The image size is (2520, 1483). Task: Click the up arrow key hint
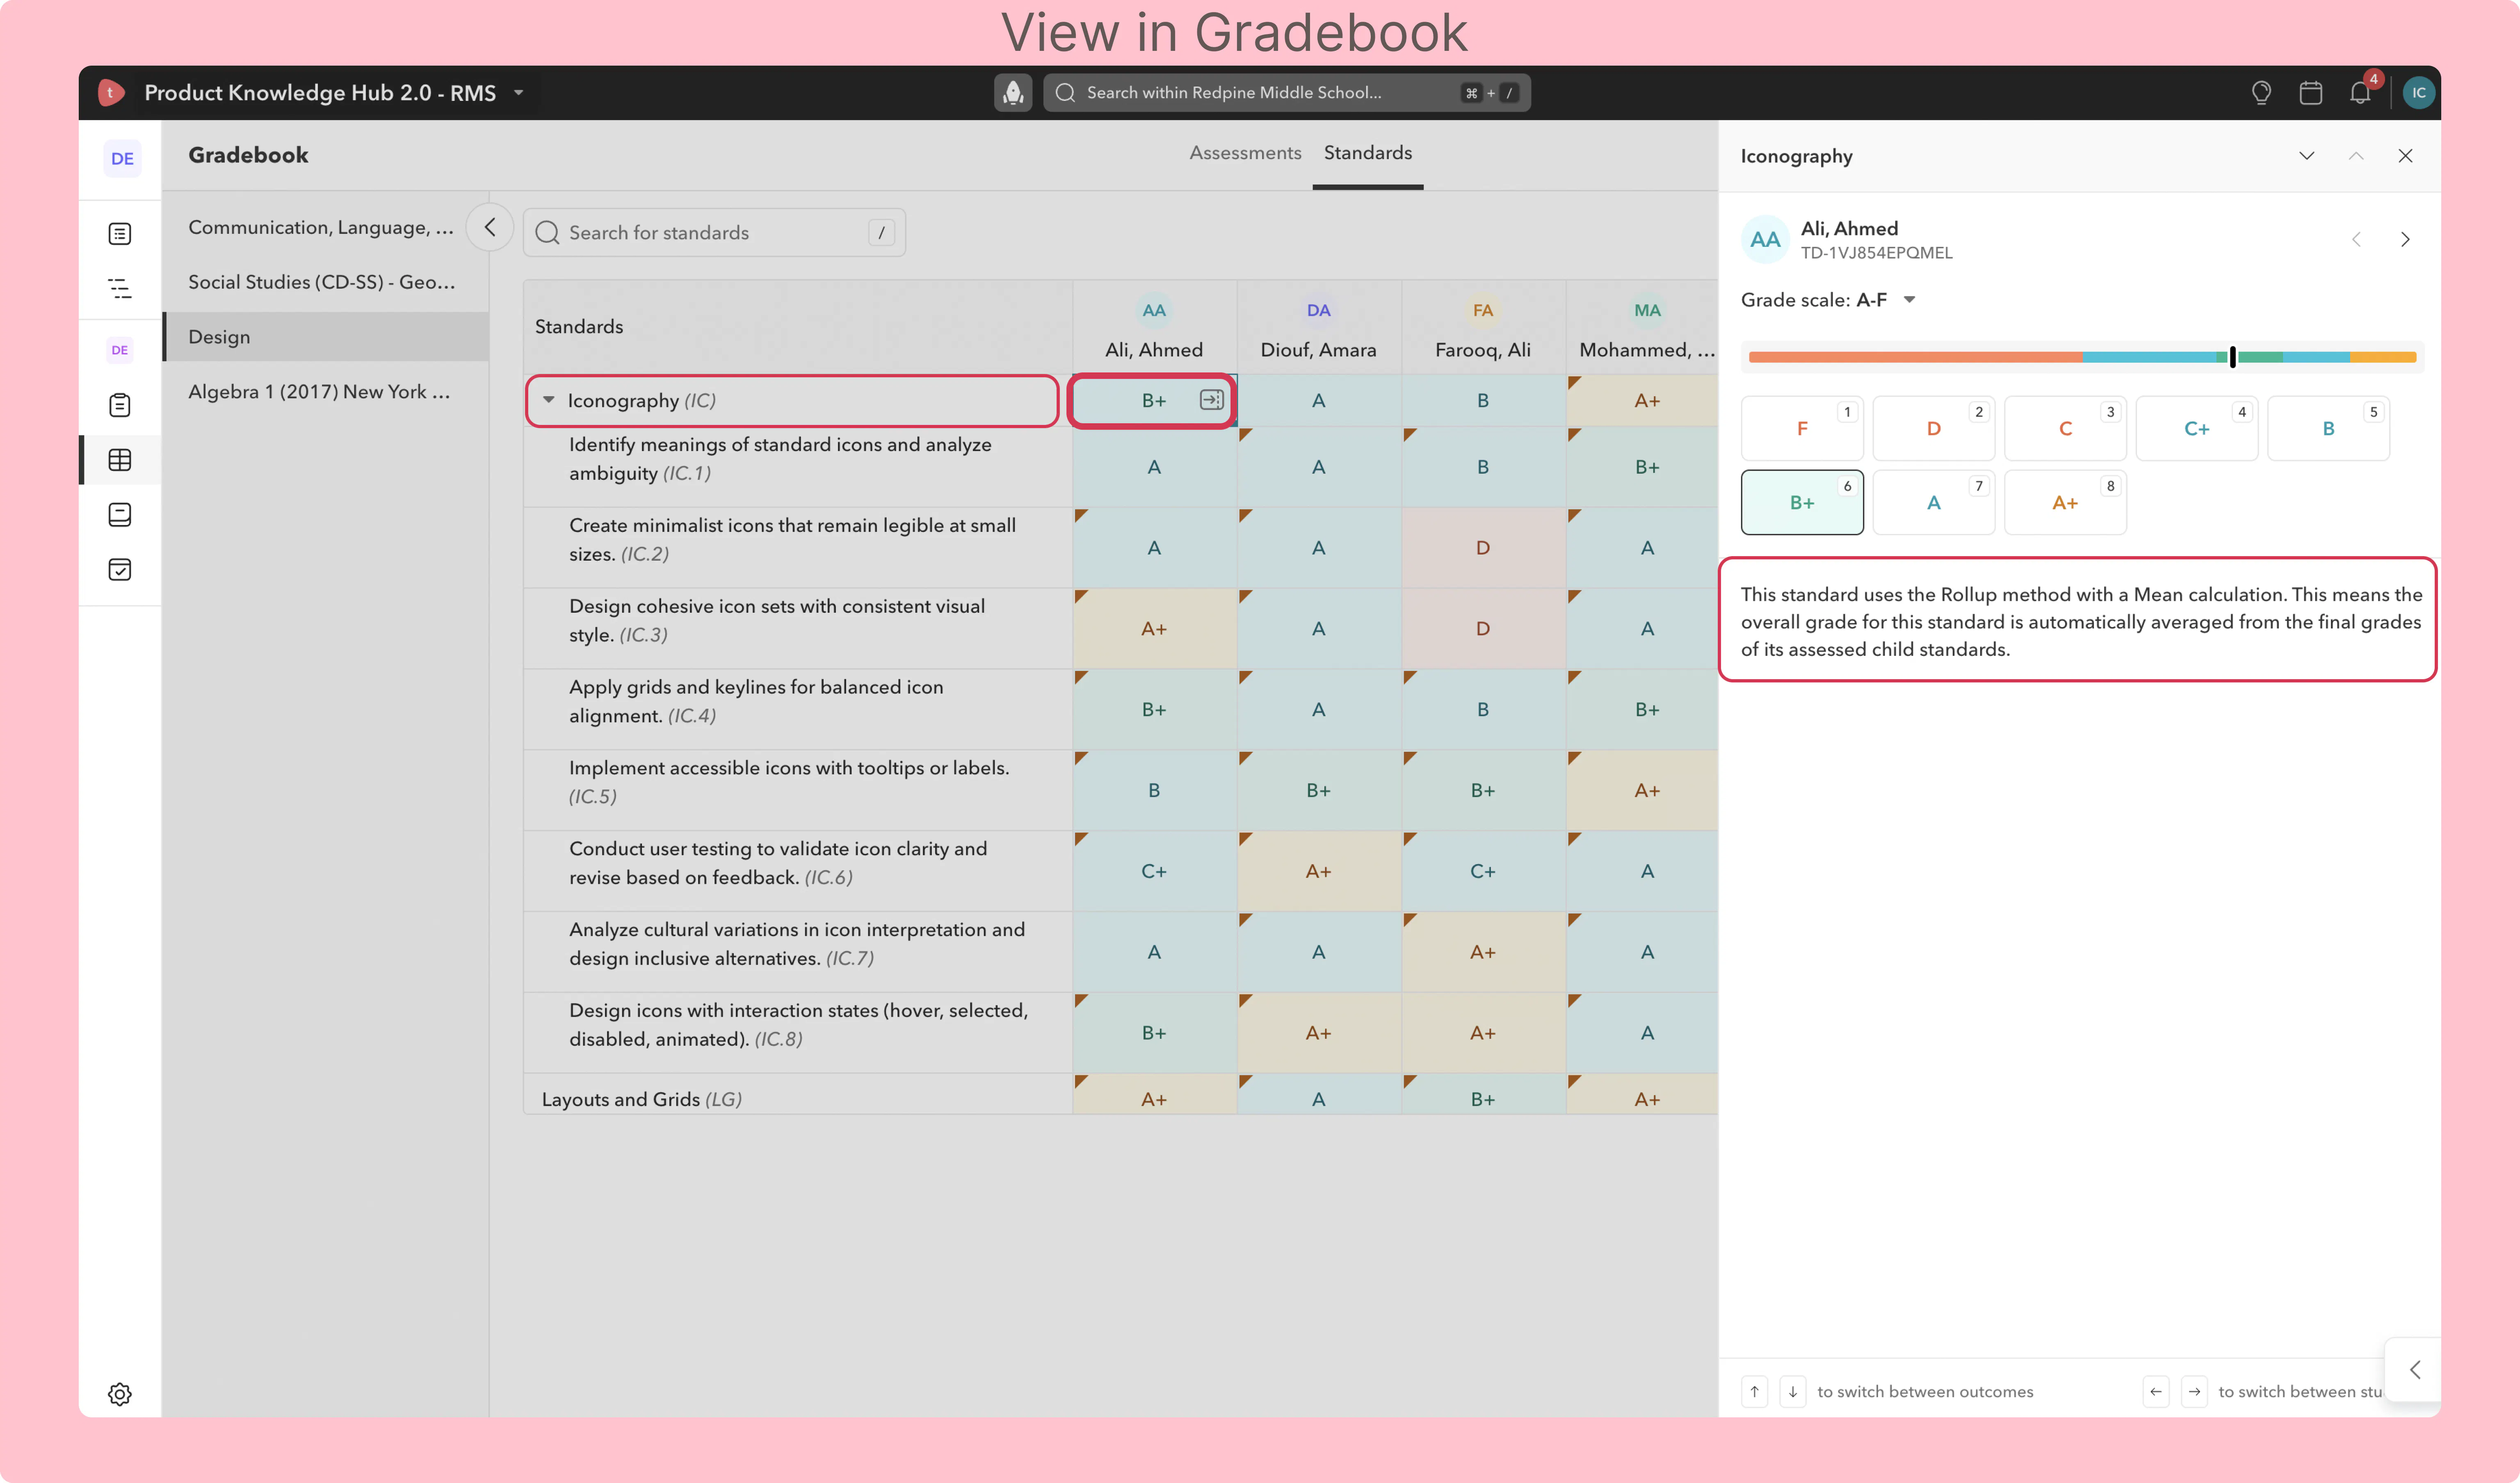[x=1754, y=1391]
